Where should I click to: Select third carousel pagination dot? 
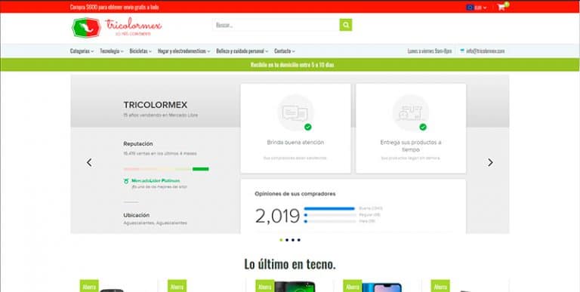(293, 240)
